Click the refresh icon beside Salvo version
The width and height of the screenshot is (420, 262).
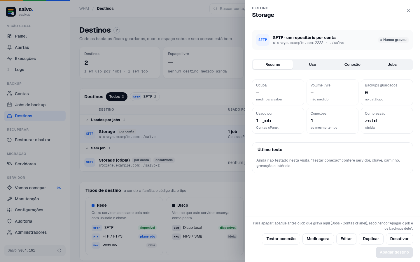60,250
